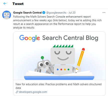
Task: Click the small spider robot with green antenna
Action: pyautogui.click(x=43, y=65)
